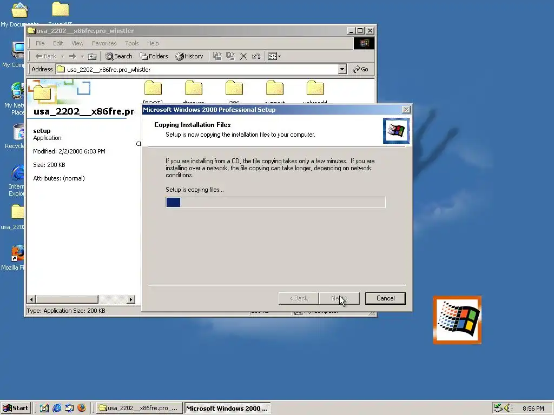The image size is (554, 415).
Task: Click the Address field path text
Action: tap(109, 70)
